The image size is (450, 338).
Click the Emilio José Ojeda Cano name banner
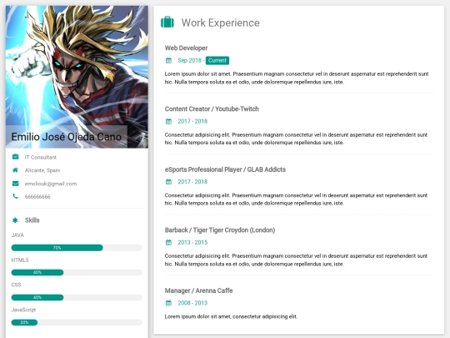coord(67,137)
